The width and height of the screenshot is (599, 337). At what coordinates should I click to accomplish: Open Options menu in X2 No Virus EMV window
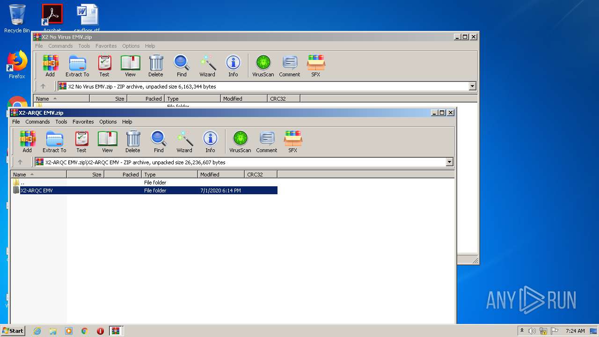tap(131, 46)
